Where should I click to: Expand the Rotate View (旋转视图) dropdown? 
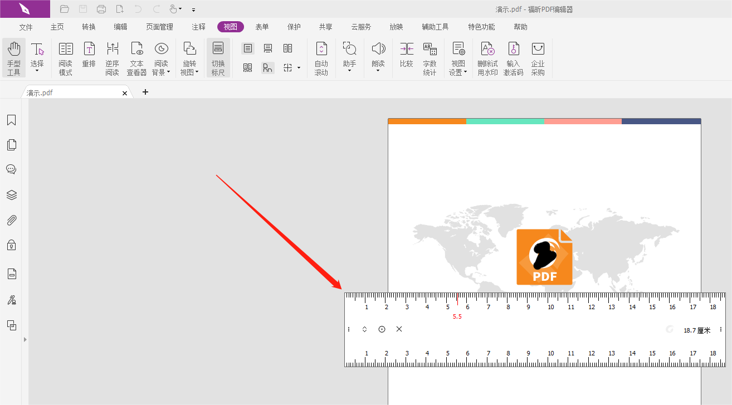[x=197, y=72]
